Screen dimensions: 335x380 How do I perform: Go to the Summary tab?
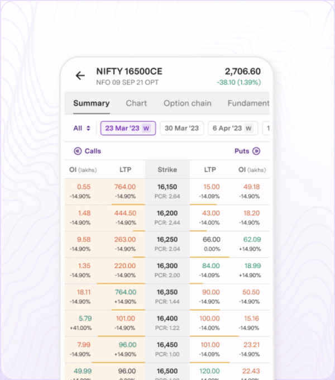[91, 103]
